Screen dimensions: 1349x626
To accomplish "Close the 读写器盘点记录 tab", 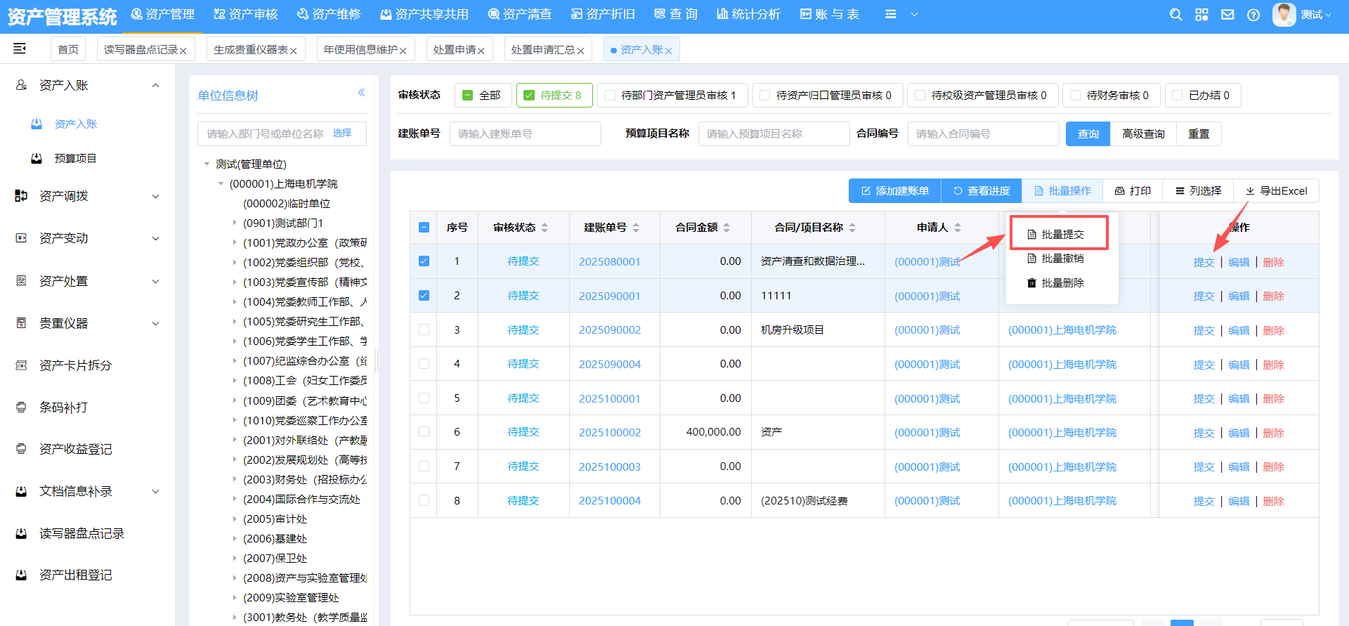I will (183, 51).
